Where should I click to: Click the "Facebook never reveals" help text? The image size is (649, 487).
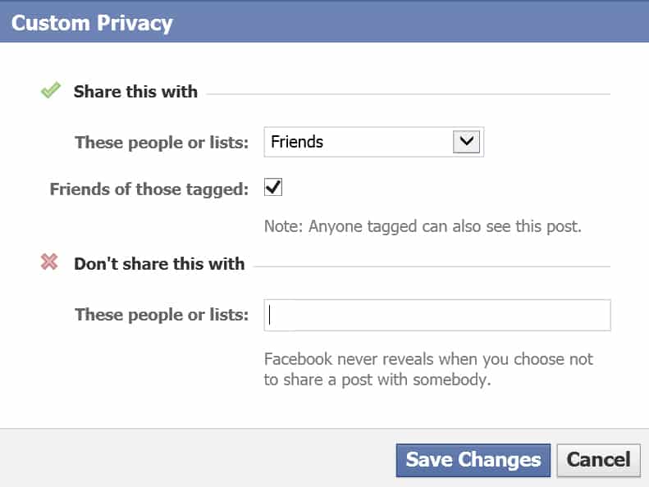coord(427,370)
